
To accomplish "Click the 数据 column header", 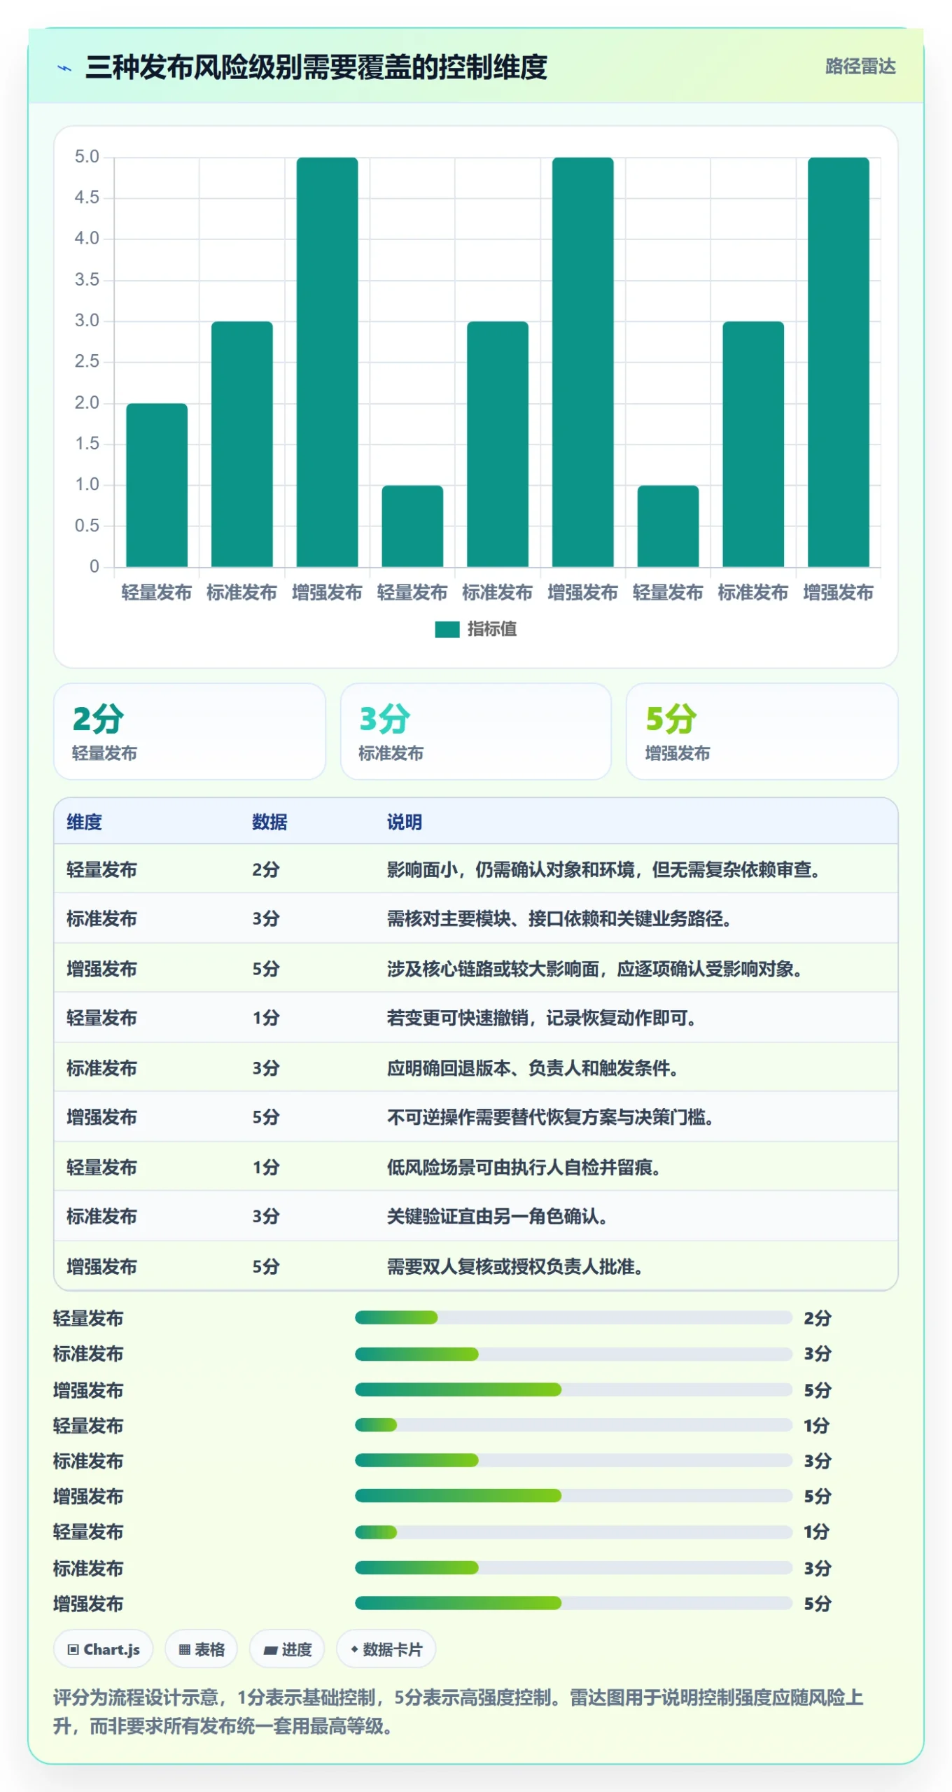I will coord(270,822).
